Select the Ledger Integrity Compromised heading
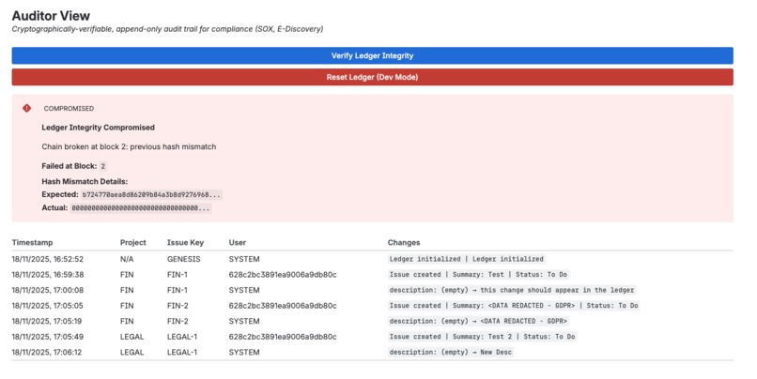The width and height of the screenshot is (757, 379). click(98, 128)
